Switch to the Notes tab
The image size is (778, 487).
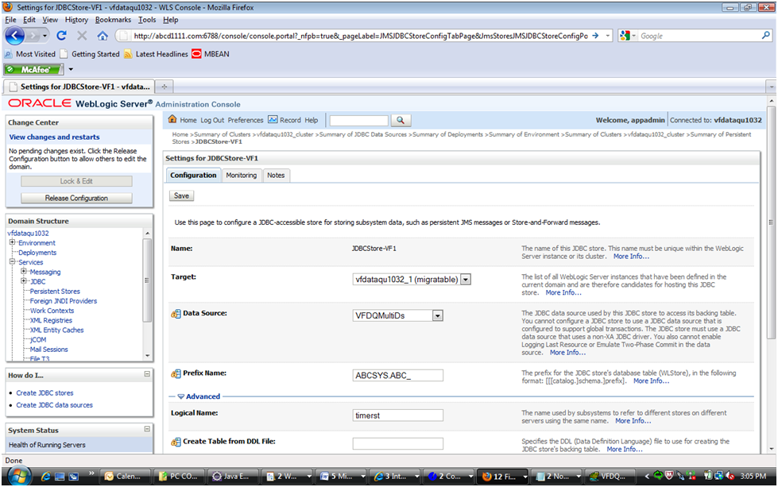[x=276, y=175]
